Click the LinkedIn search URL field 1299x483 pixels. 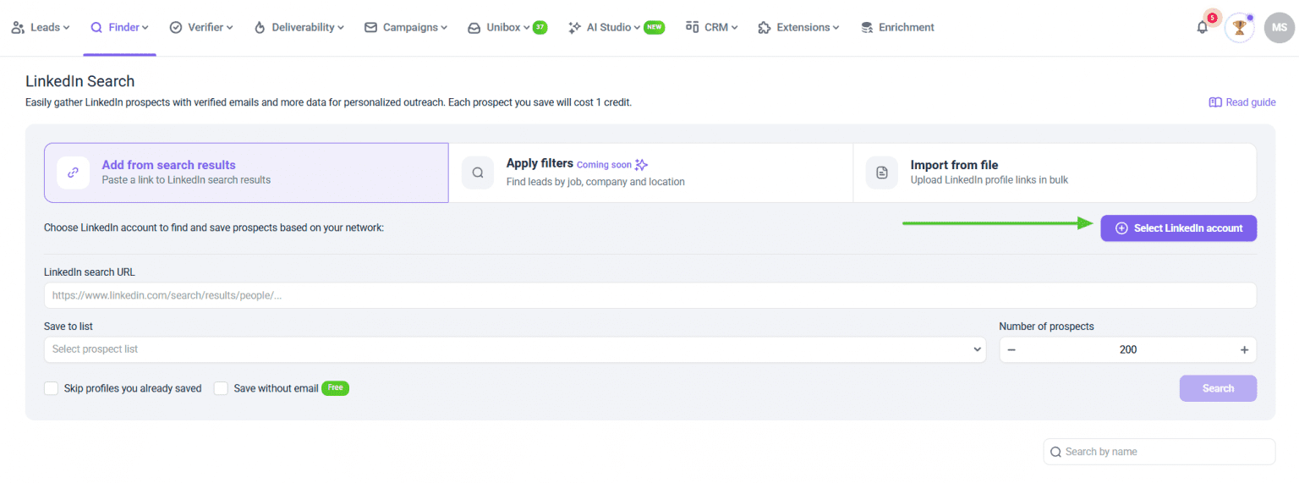(x=649, y=295)
